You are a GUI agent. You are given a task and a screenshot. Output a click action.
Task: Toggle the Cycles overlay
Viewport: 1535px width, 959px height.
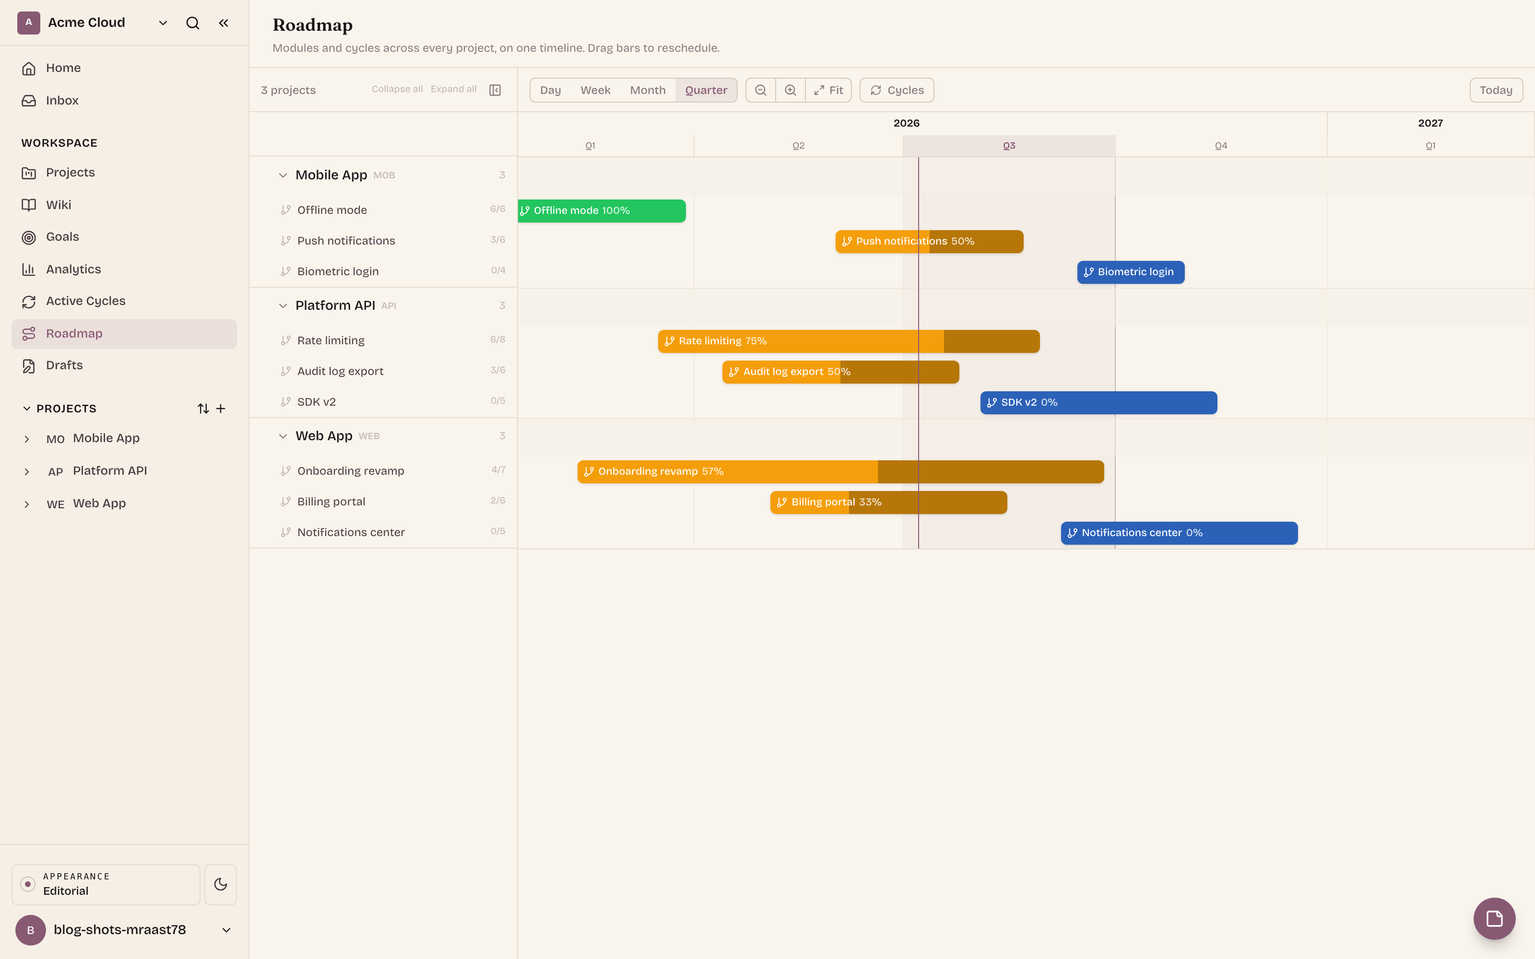pos(897,90)
